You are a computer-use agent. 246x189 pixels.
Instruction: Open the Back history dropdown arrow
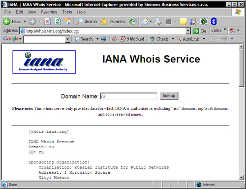[x=25, y=22]
